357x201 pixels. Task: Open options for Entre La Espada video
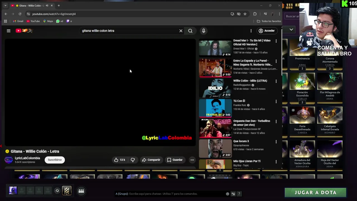click(x=276, y=61)
